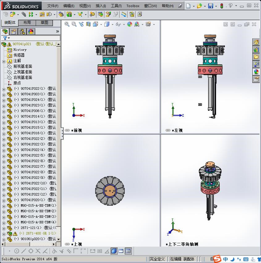Expand the 注解 annotations tree node
Viewport: 261px width, 263px height.
tap(4, 62)
